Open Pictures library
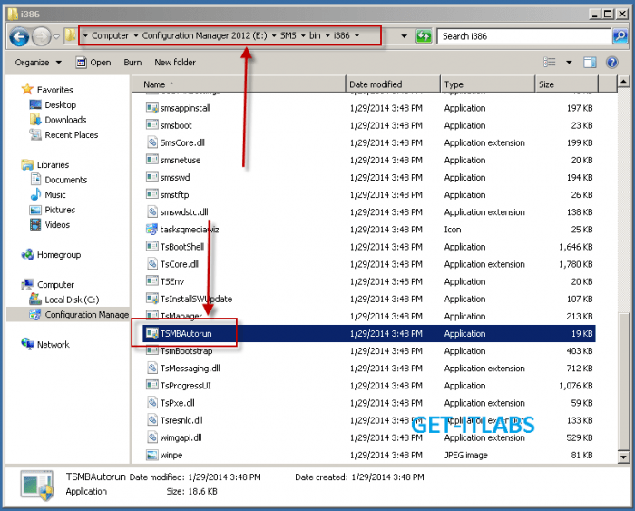Image resolution: width=635 pixels, height=511 pixels. click(53, 210)
